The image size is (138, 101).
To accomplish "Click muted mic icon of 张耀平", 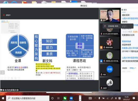I will click(101, 88).
